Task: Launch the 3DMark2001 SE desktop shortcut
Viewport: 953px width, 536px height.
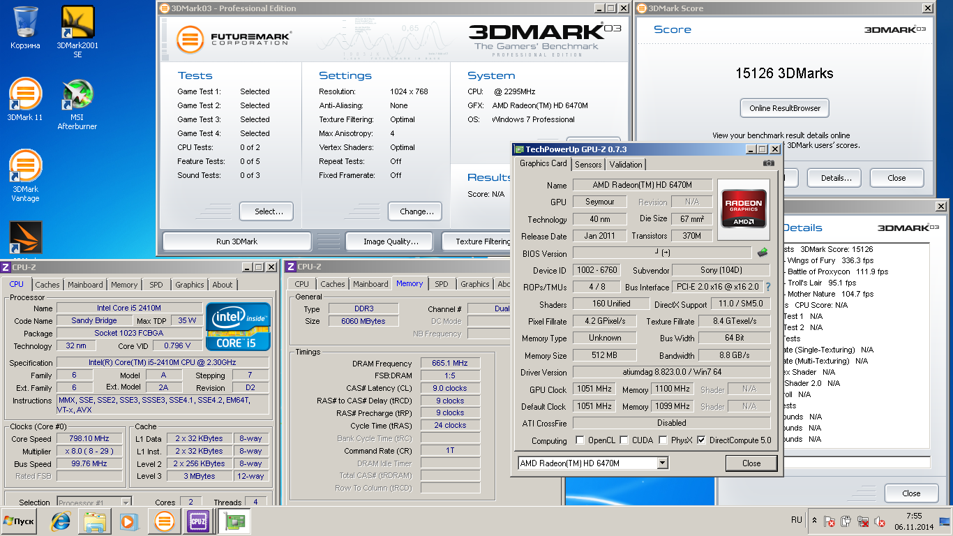Action: point(77,31)
